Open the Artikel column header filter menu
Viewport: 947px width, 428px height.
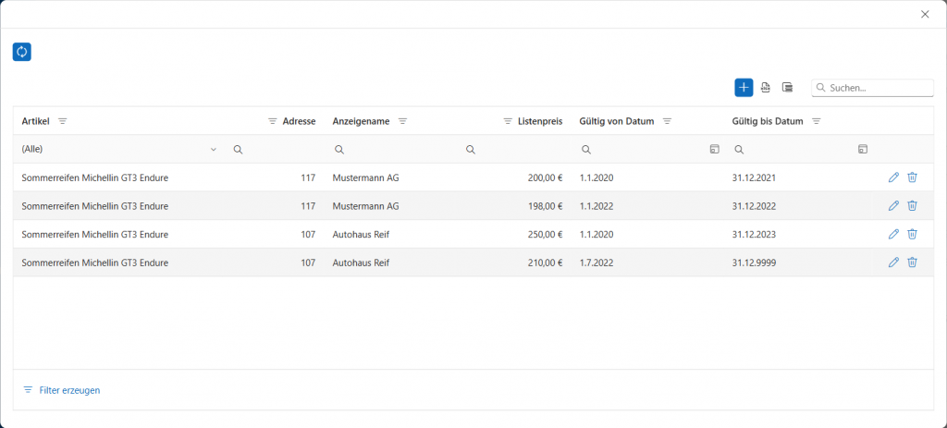coord(63,121)
